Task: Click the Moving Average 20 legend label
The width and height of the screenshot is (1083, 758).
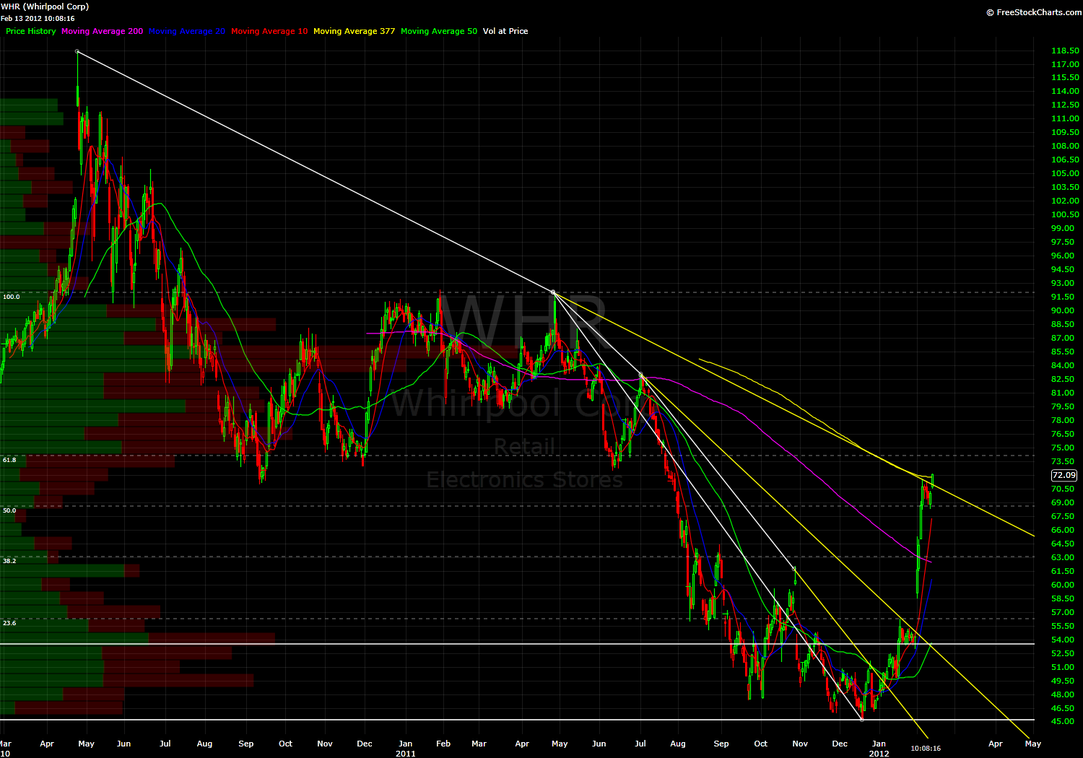Action: click(x=187, y=31)
